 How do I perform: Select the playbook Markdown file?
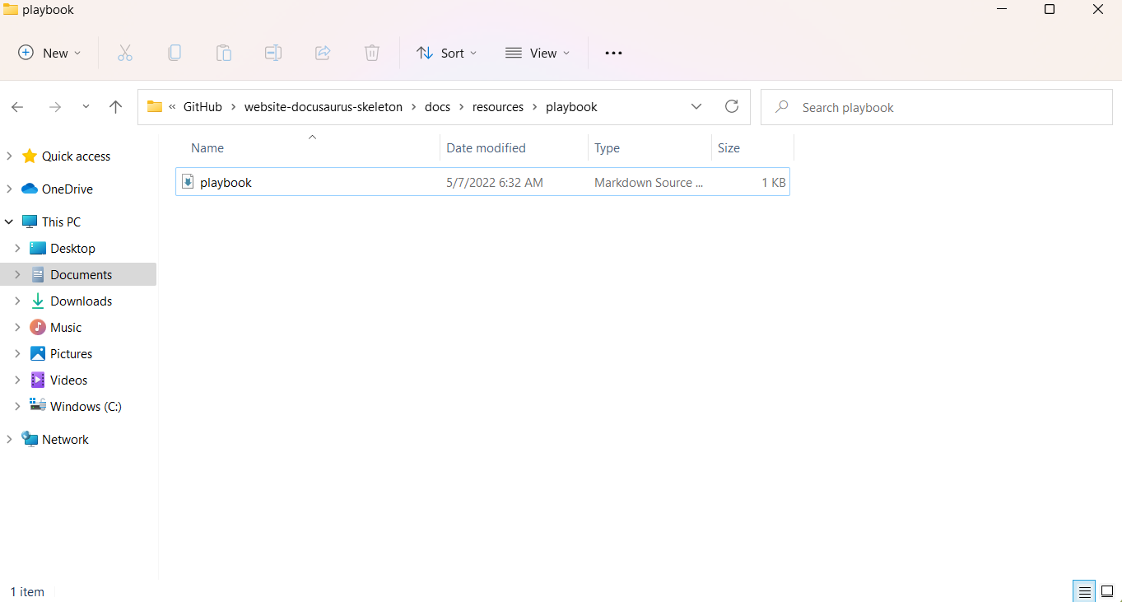click(226, 182)
